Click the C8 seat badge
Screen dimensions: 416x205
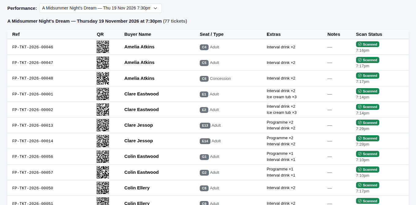point(204,188)
